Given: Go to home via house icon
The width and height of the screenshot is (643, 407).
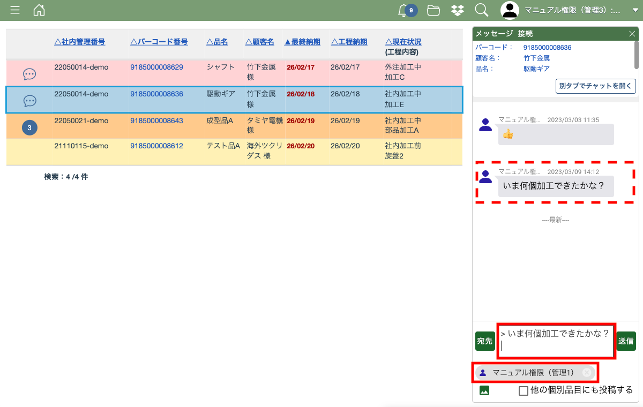Looking at the screenshot, I should [x=39, y=10].
